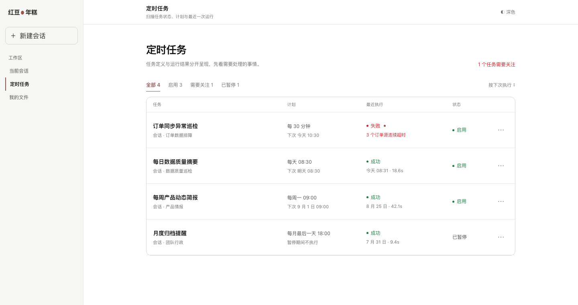This screenshot has height=305, width=578.
Task: Click the 3 个订单源连续超时 error message
Action: tap(386, 135)
